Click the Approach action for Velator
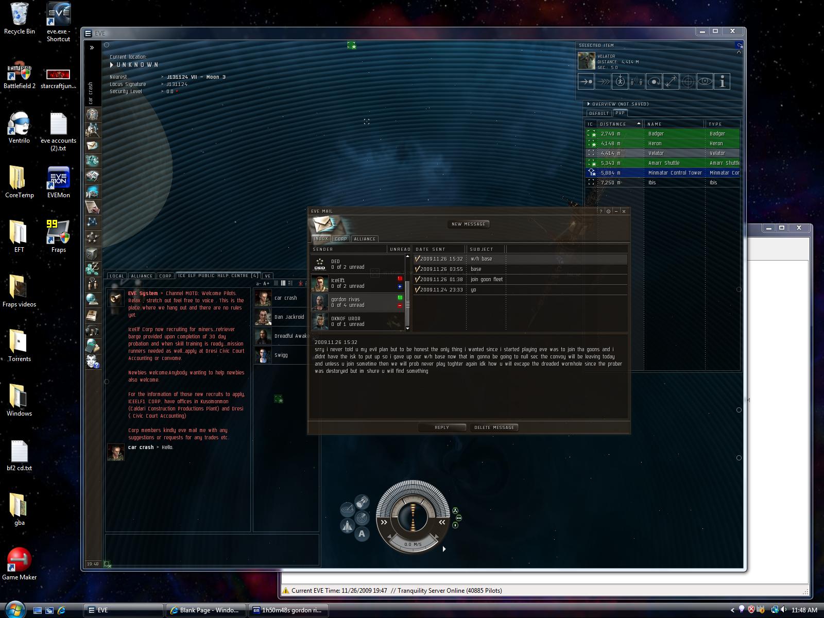This screenshot has height=618, width=824. 586,81
